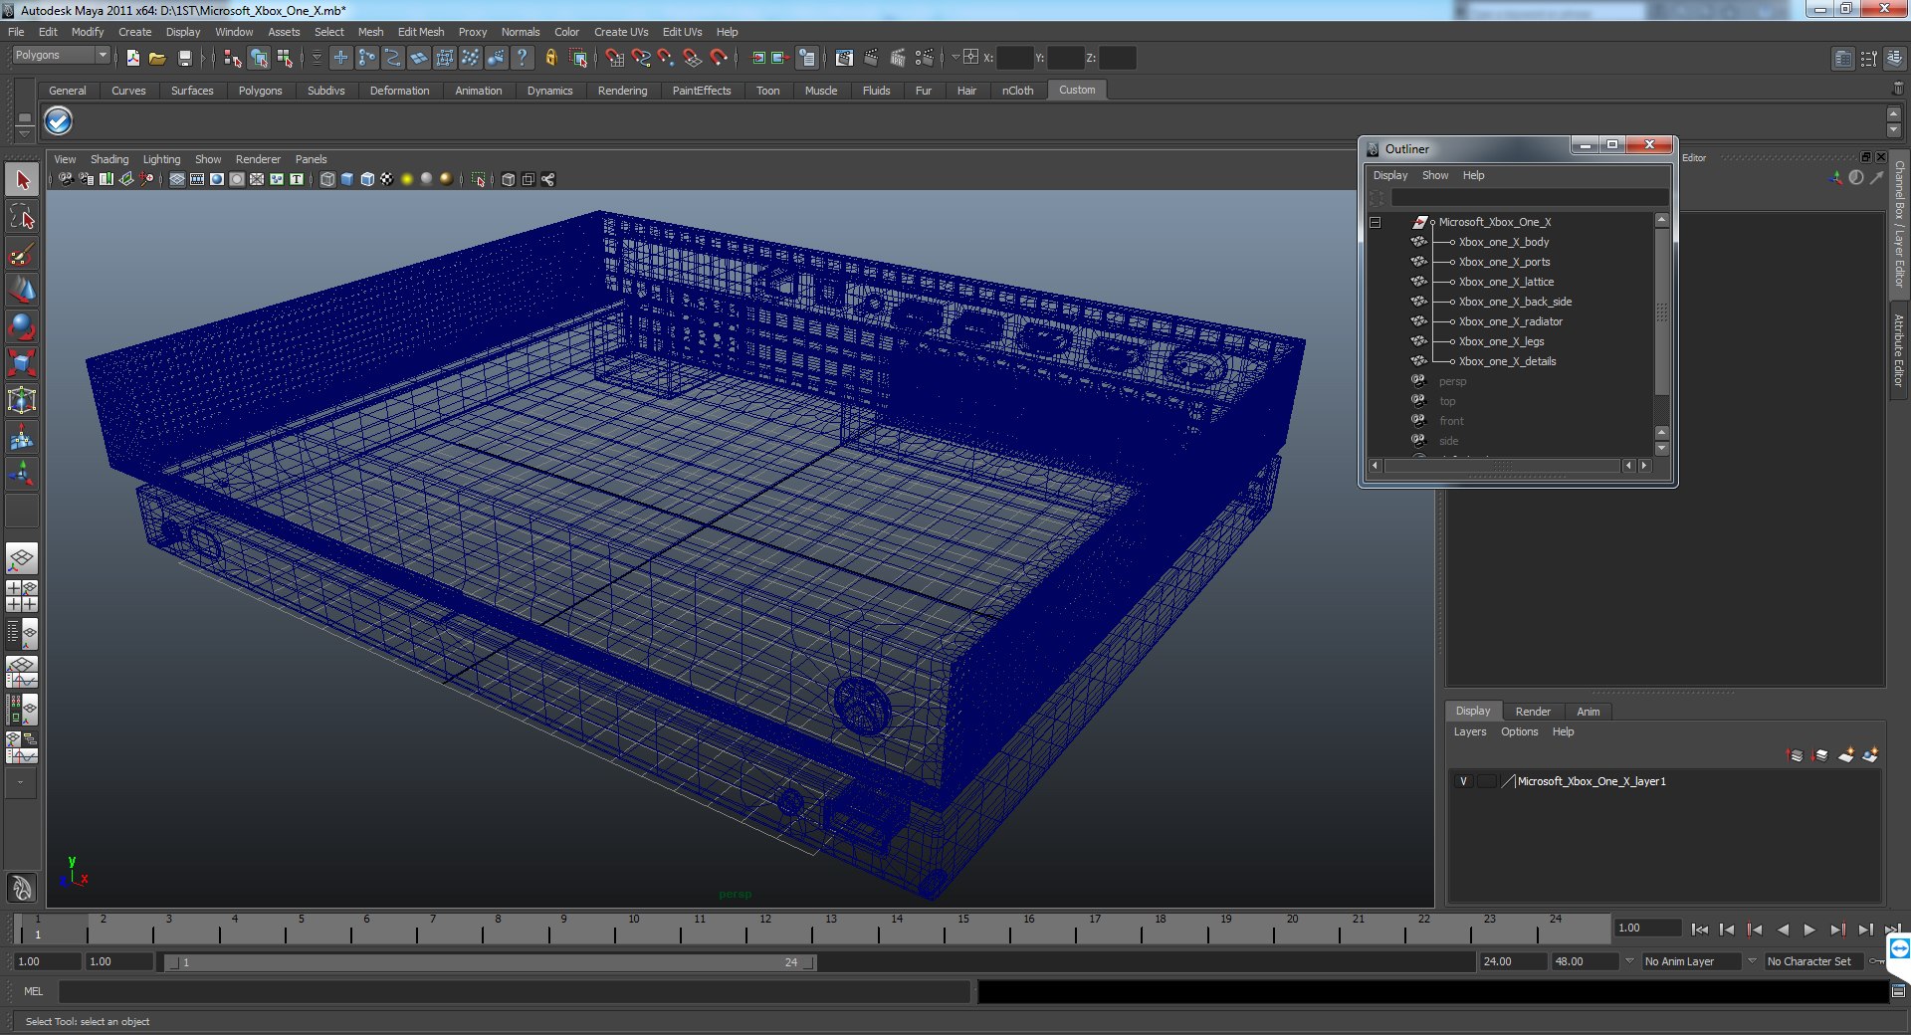Save the current scene
Screen dimensions: 1911x1035
(x=184, y=58)
